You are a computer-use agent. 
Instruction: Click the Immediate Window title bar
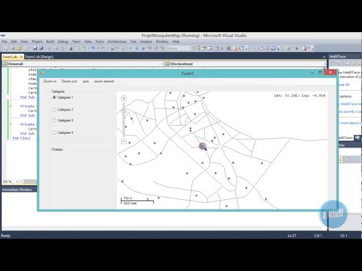pos(19,190)
